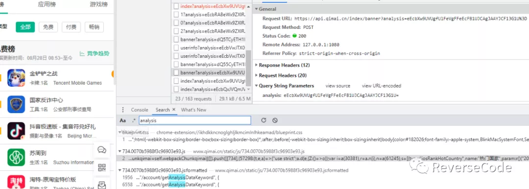Image resolution: width=529 pixels, height=189 pixels.
Task: Click the view URL-encoded link
Action: tap(382, 86)
